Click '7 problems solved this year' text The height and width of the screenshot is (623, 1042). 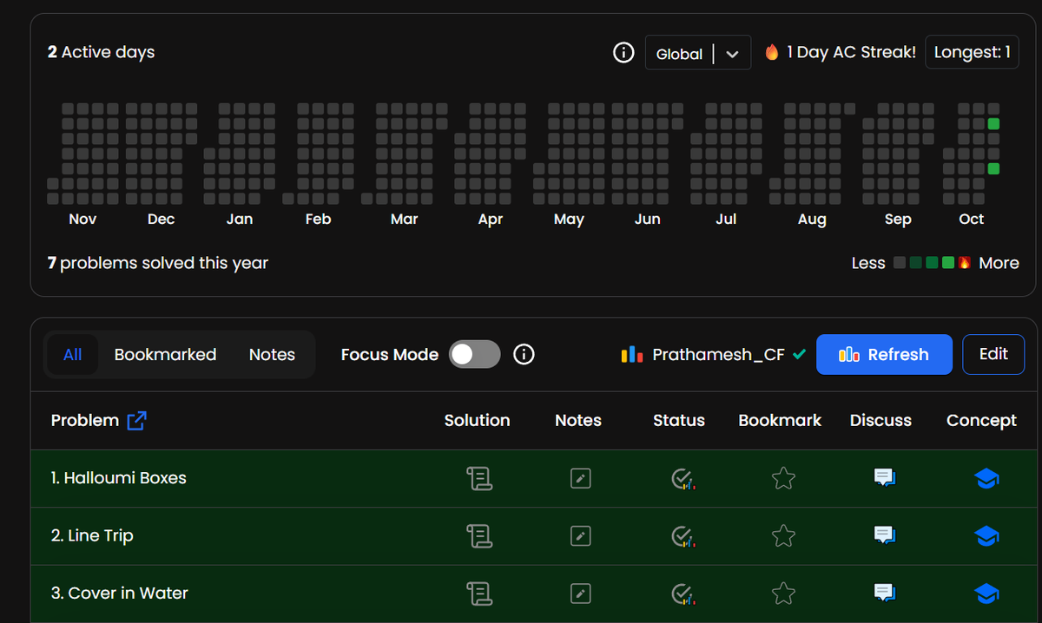coord(157,263)
